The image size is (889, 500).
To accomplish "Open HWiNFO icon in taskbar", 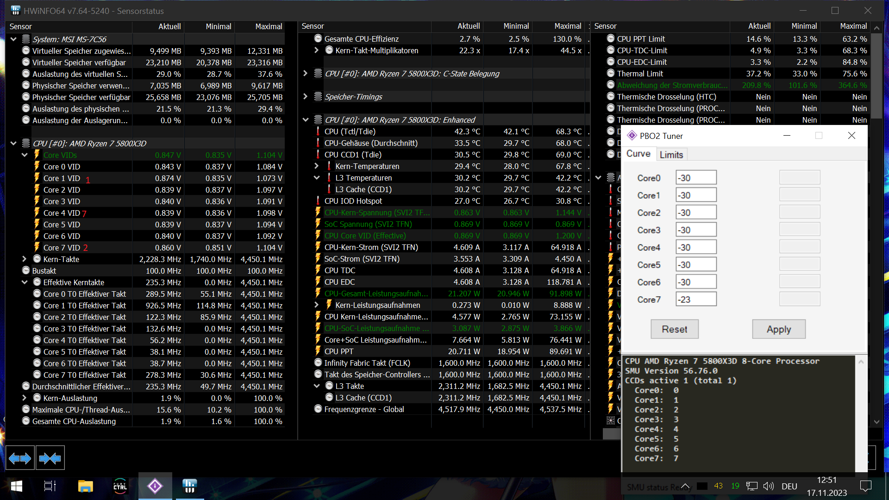I will [x=190, y=486].
